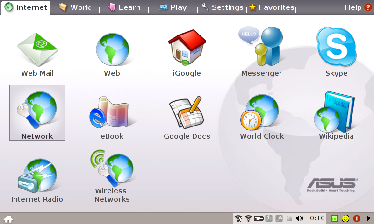374x224 pixels.
Task: Open the volume speaker control
Action: pyautogui.click(x=299, y=218)
